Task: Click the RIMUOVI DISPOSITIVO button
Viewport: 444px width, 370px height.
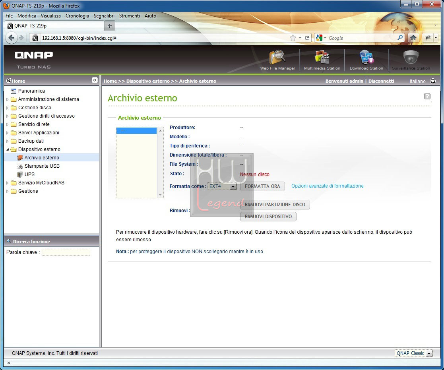Action: 268,217
